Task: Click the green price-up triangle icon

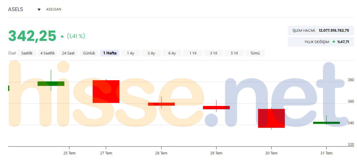Action: coord(62,36)
